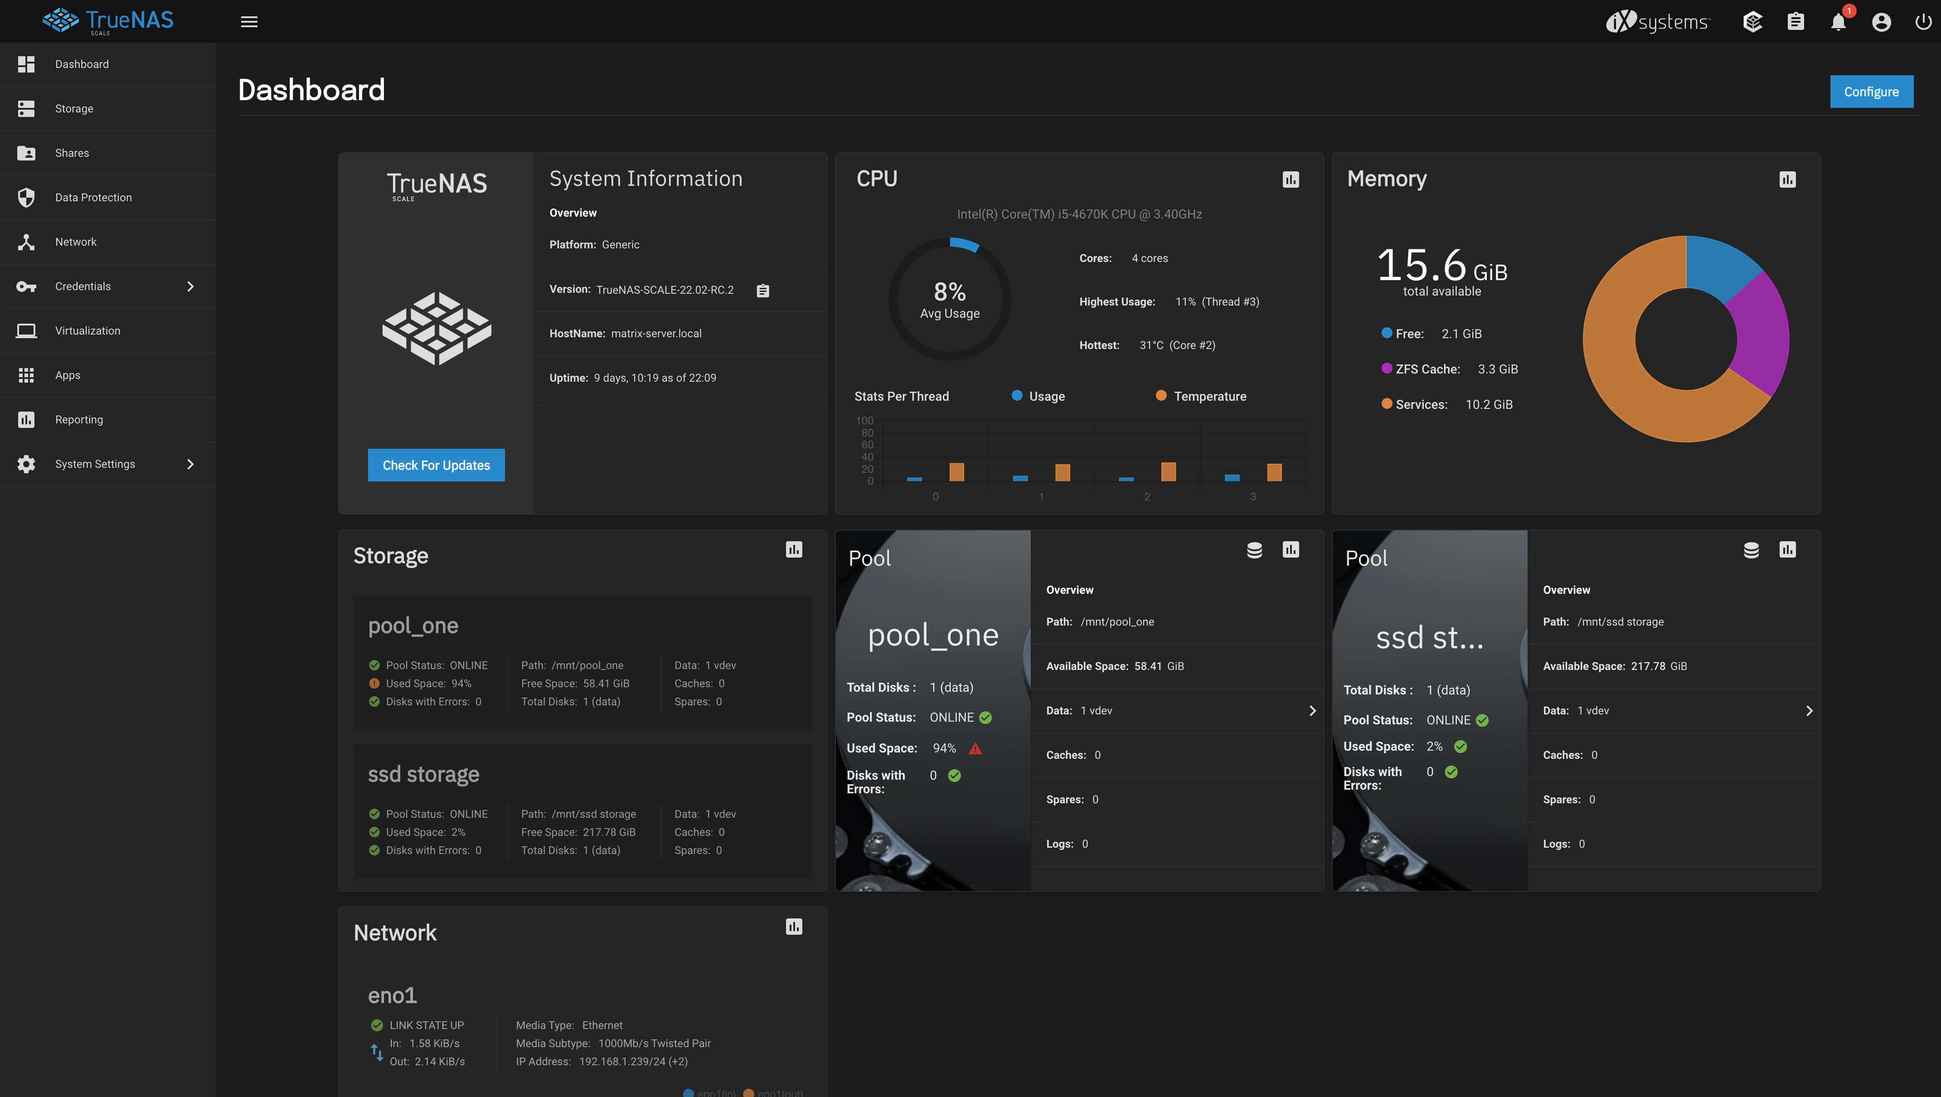The height and width of the screenshot is (1097, 1941).
Task: Expand the System Settings chevron
Action: (x=191, y=463)
